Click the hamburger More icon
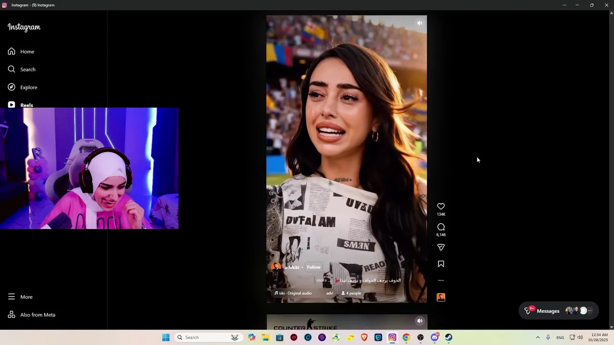Screen dimensions: 614x345 pos(12,297)
